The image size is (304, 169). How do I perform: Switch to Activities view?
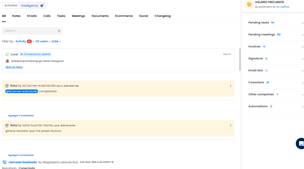(x=11, y=6)
